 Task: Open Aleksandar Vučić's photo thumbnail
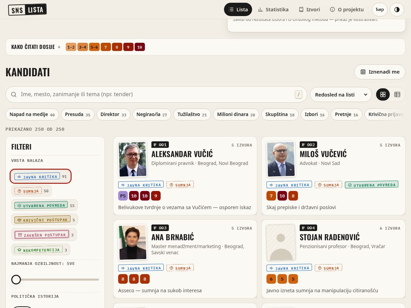[133, 159]
